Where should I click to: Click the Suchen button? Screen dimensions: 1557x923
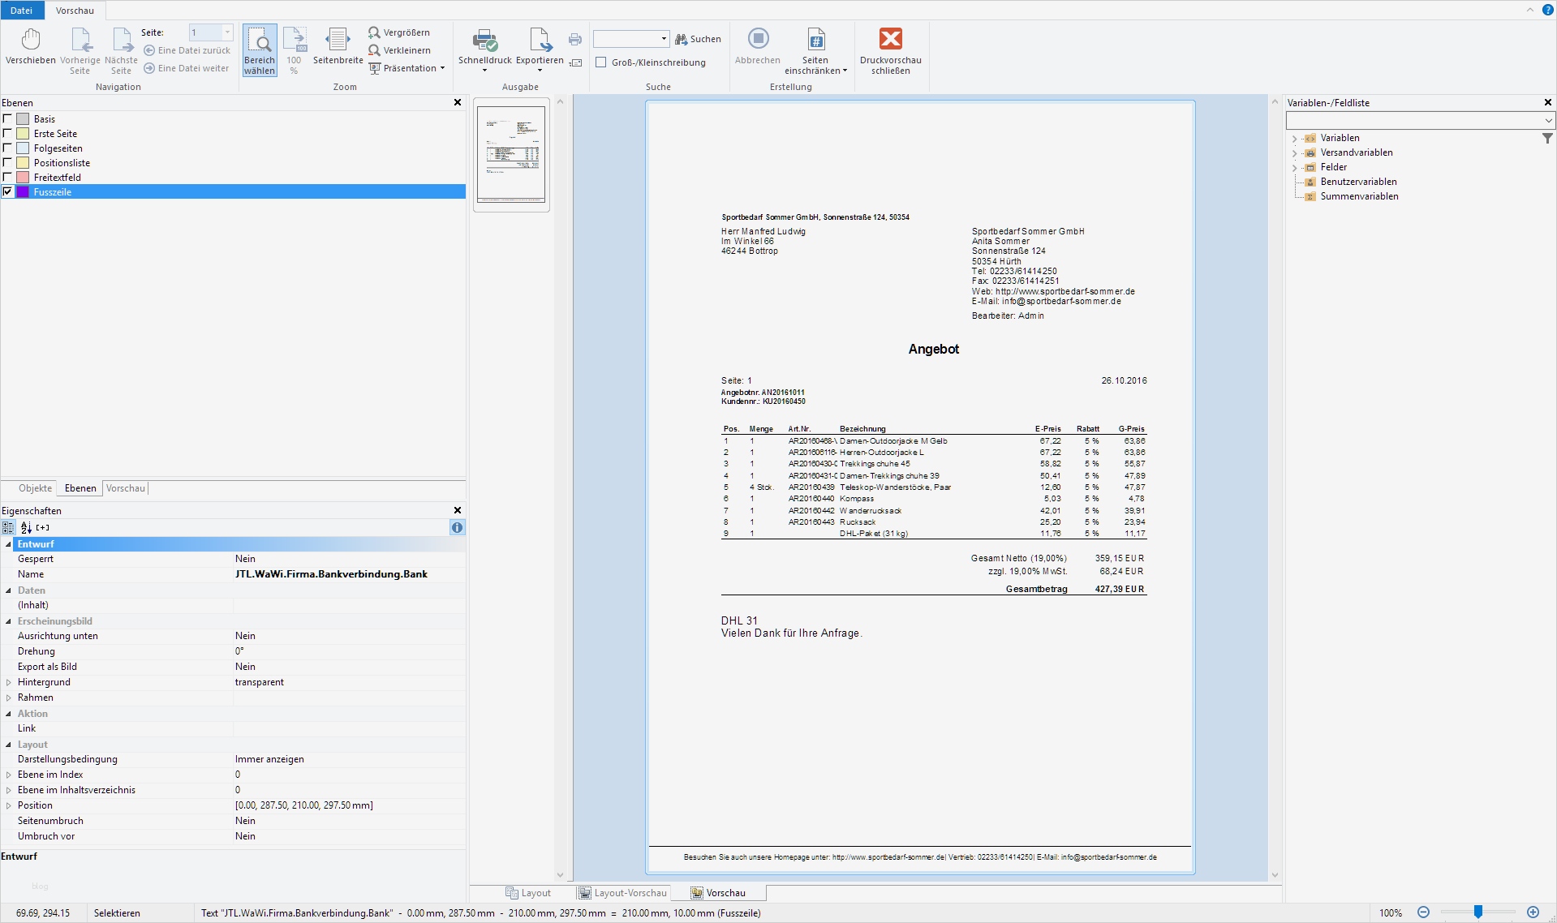[x=698, y=39]
